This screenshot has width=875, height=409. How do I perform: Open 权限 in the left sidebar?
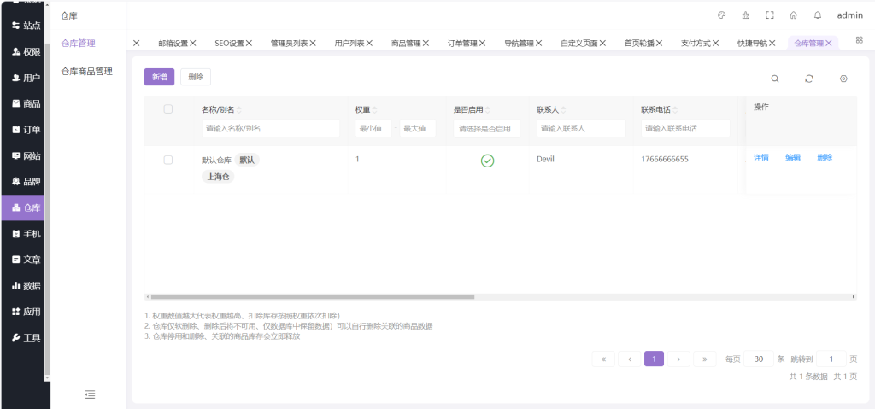[x=26, y=51]
